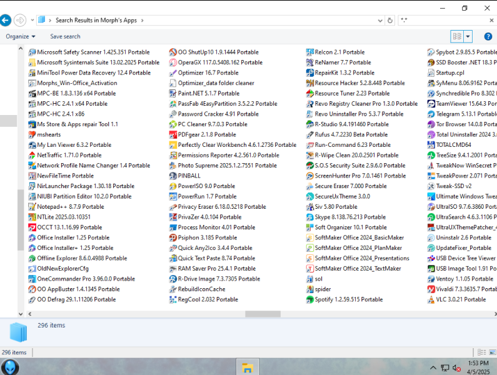Click Save search
Screen dimensions: 497x375
(x=65, y=36)
